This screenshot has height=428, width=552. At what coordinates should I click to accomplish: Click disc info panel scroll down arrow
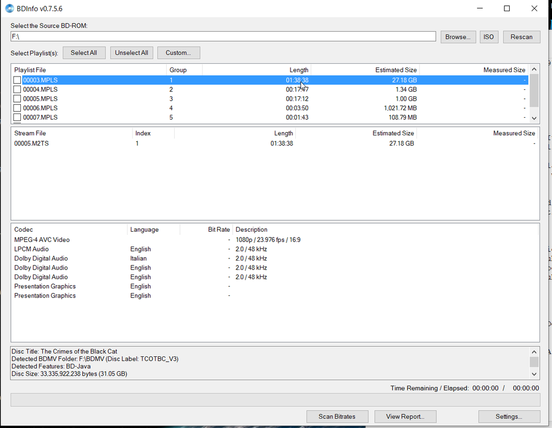[x=534, y=374]
